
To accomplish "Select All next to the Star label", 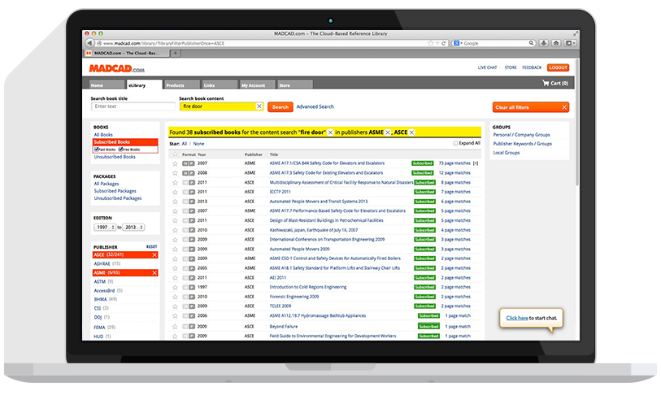I will [x=184, y=144].
